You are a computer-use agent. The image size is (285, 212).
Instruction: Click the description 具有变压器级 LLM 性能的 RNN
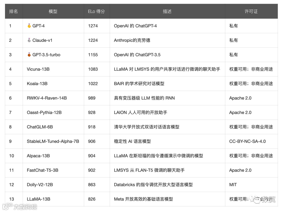(x=144, y=98)
